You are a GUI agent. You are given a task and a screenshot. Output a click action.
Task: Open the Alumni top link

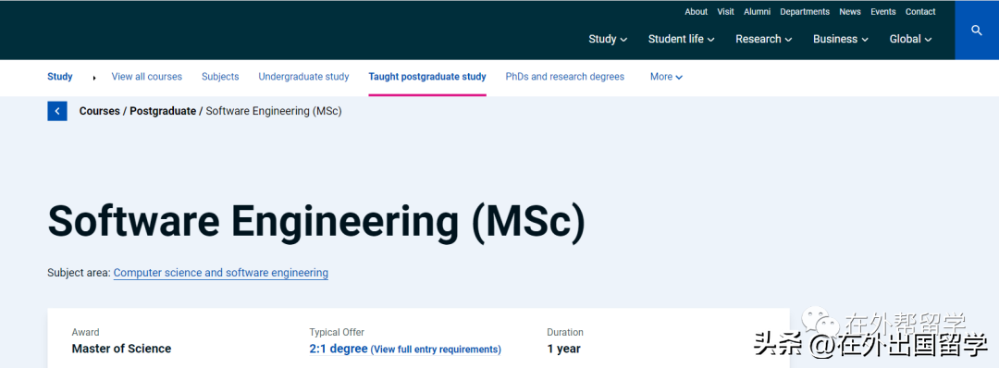click(757, 11)
